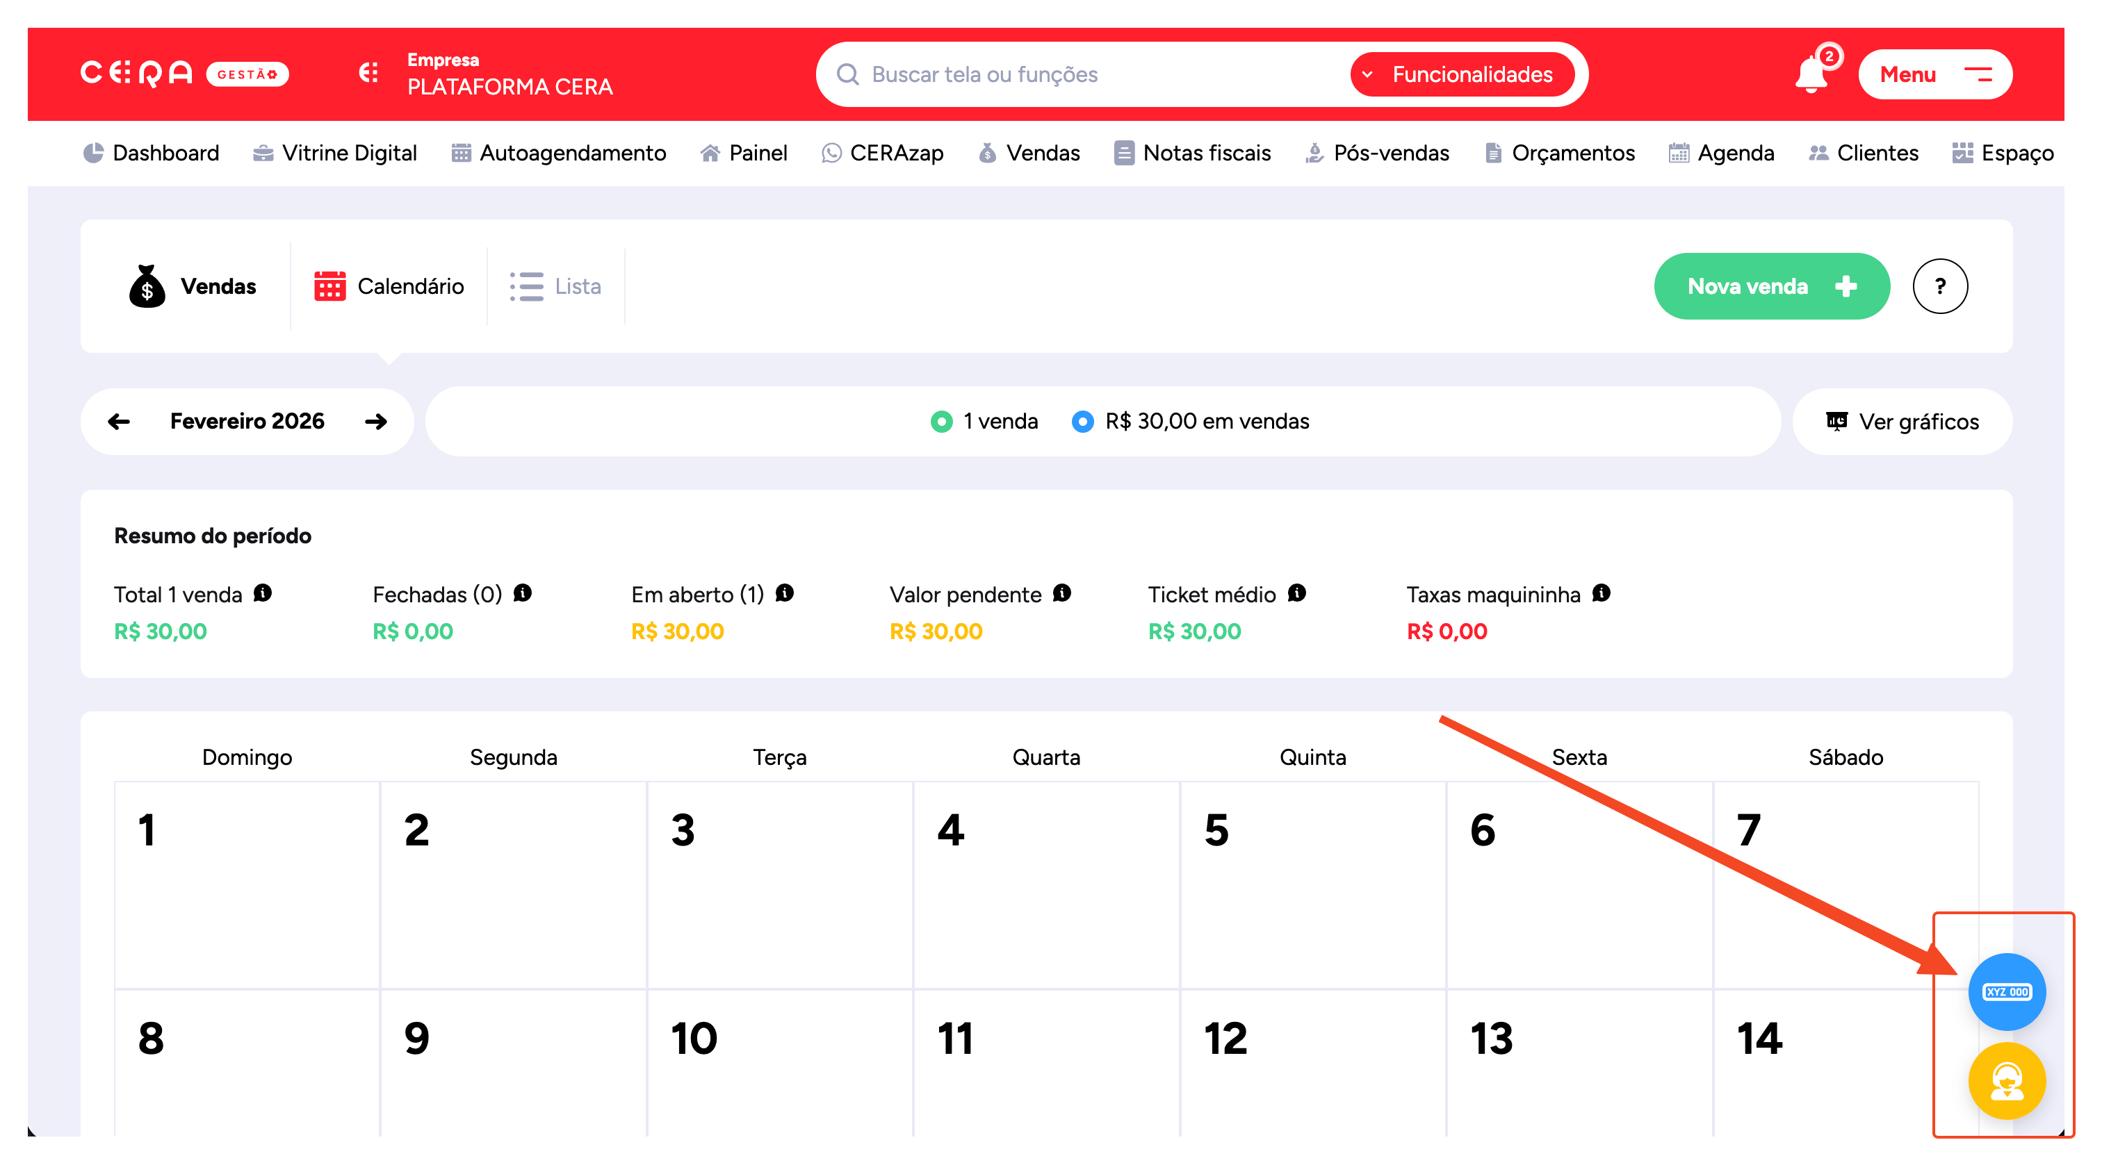Toggle the green '1 venda' indicator
2102x1165 pixels.
click(941, 422)
